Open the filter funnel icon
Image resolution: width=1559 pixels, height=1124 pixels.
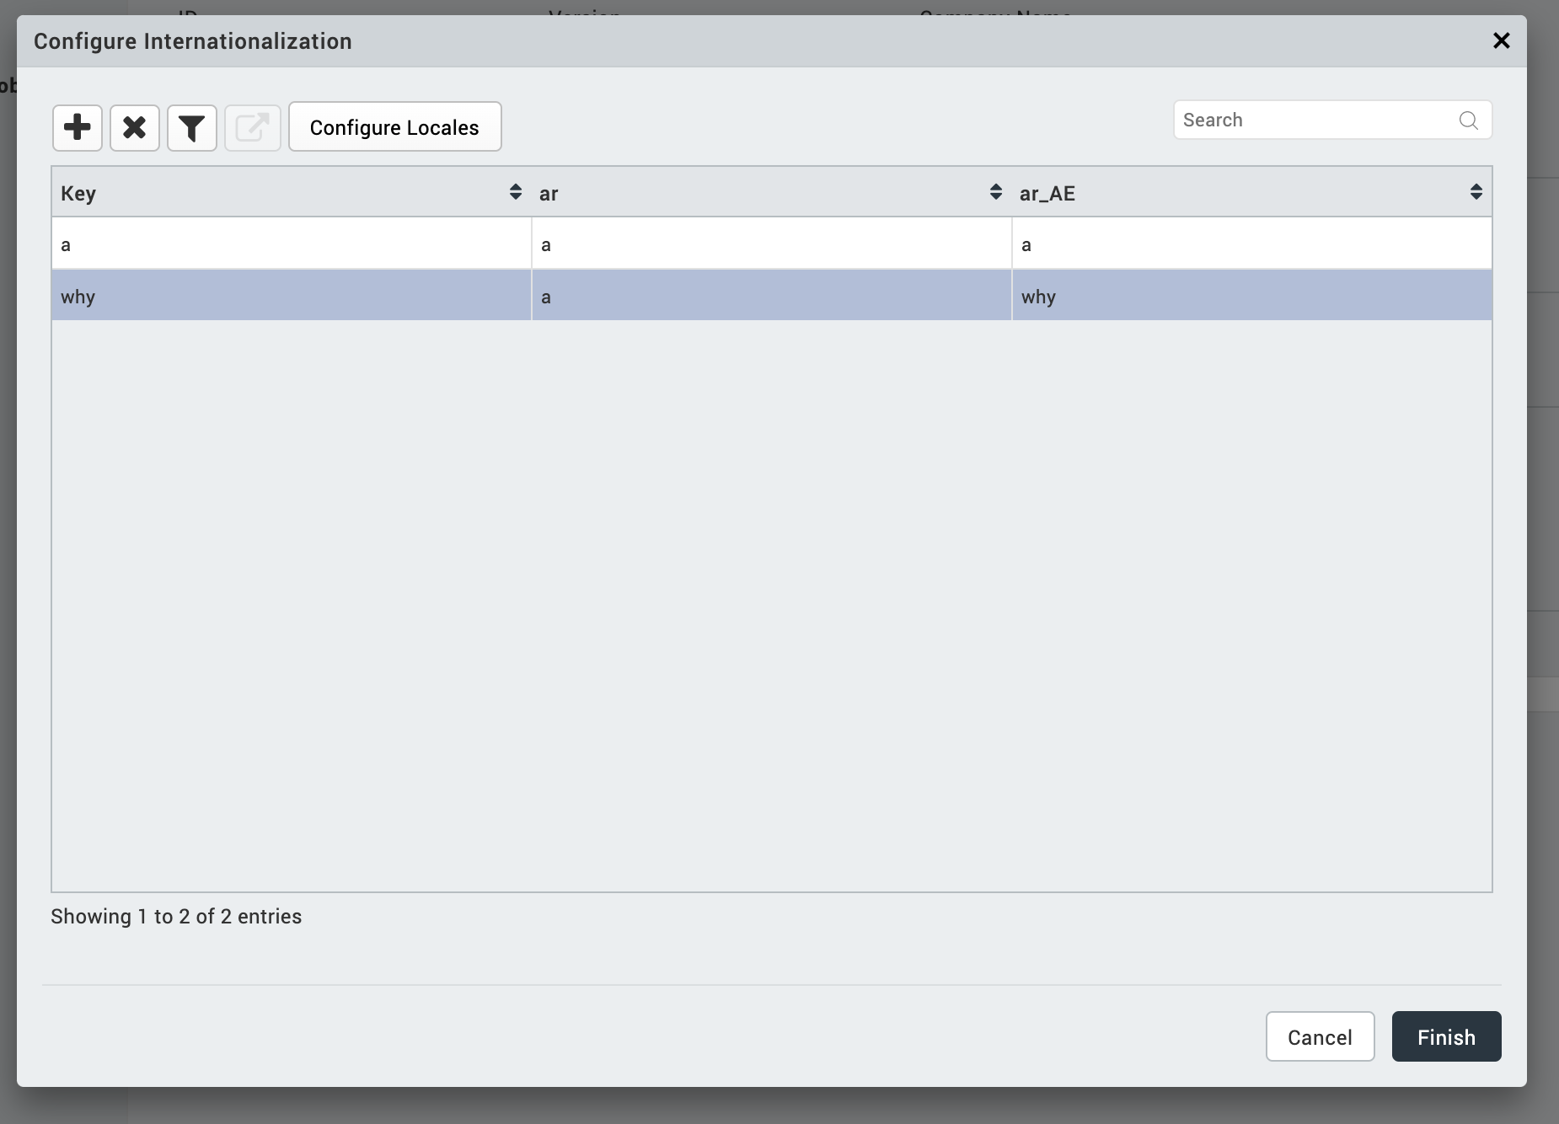click(192, 128)
